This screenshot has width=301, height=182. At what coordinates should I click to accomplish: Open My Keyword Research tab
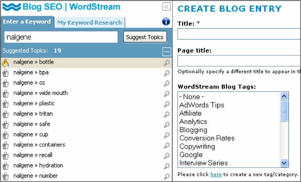(90, 23)
